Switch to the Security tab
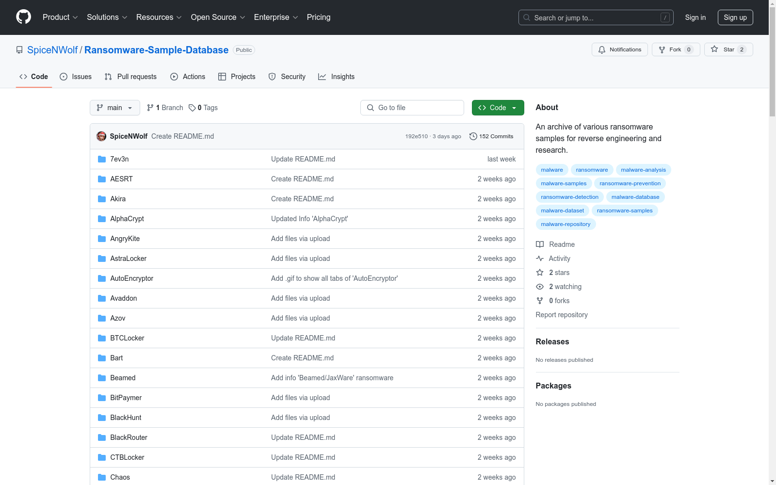Viewport: 776px width, 485px height. click(287, 77)
